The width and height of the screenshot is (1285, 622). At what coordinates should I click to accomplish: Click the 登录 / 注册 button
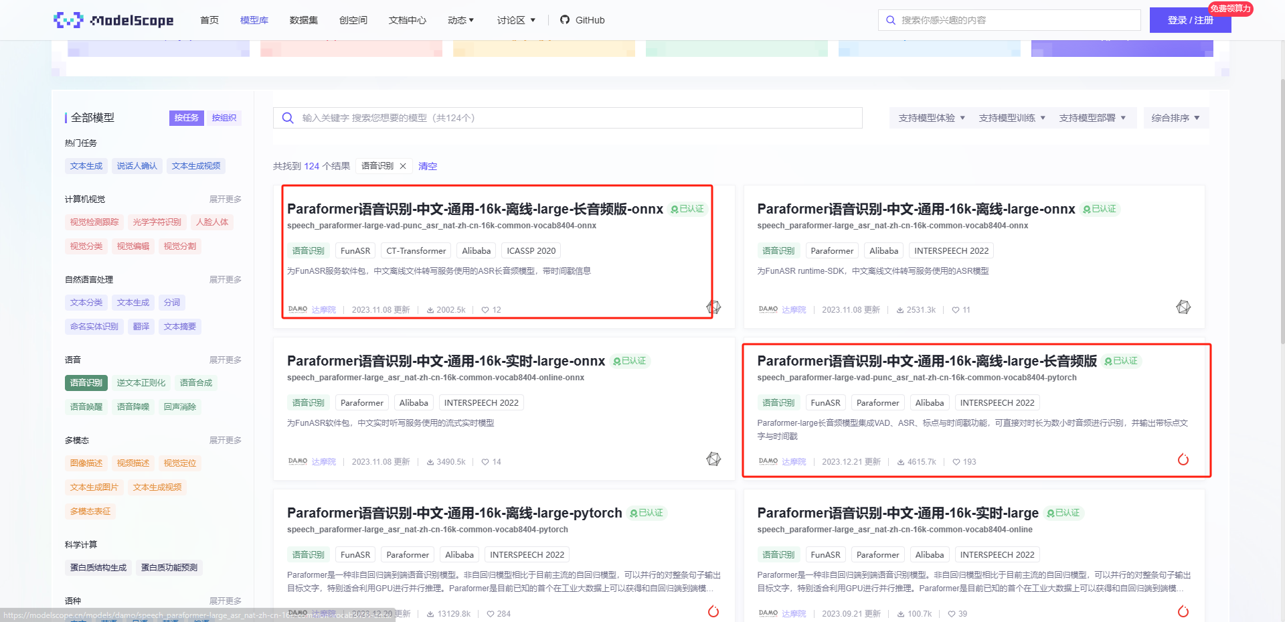[x=1190, y=20]
